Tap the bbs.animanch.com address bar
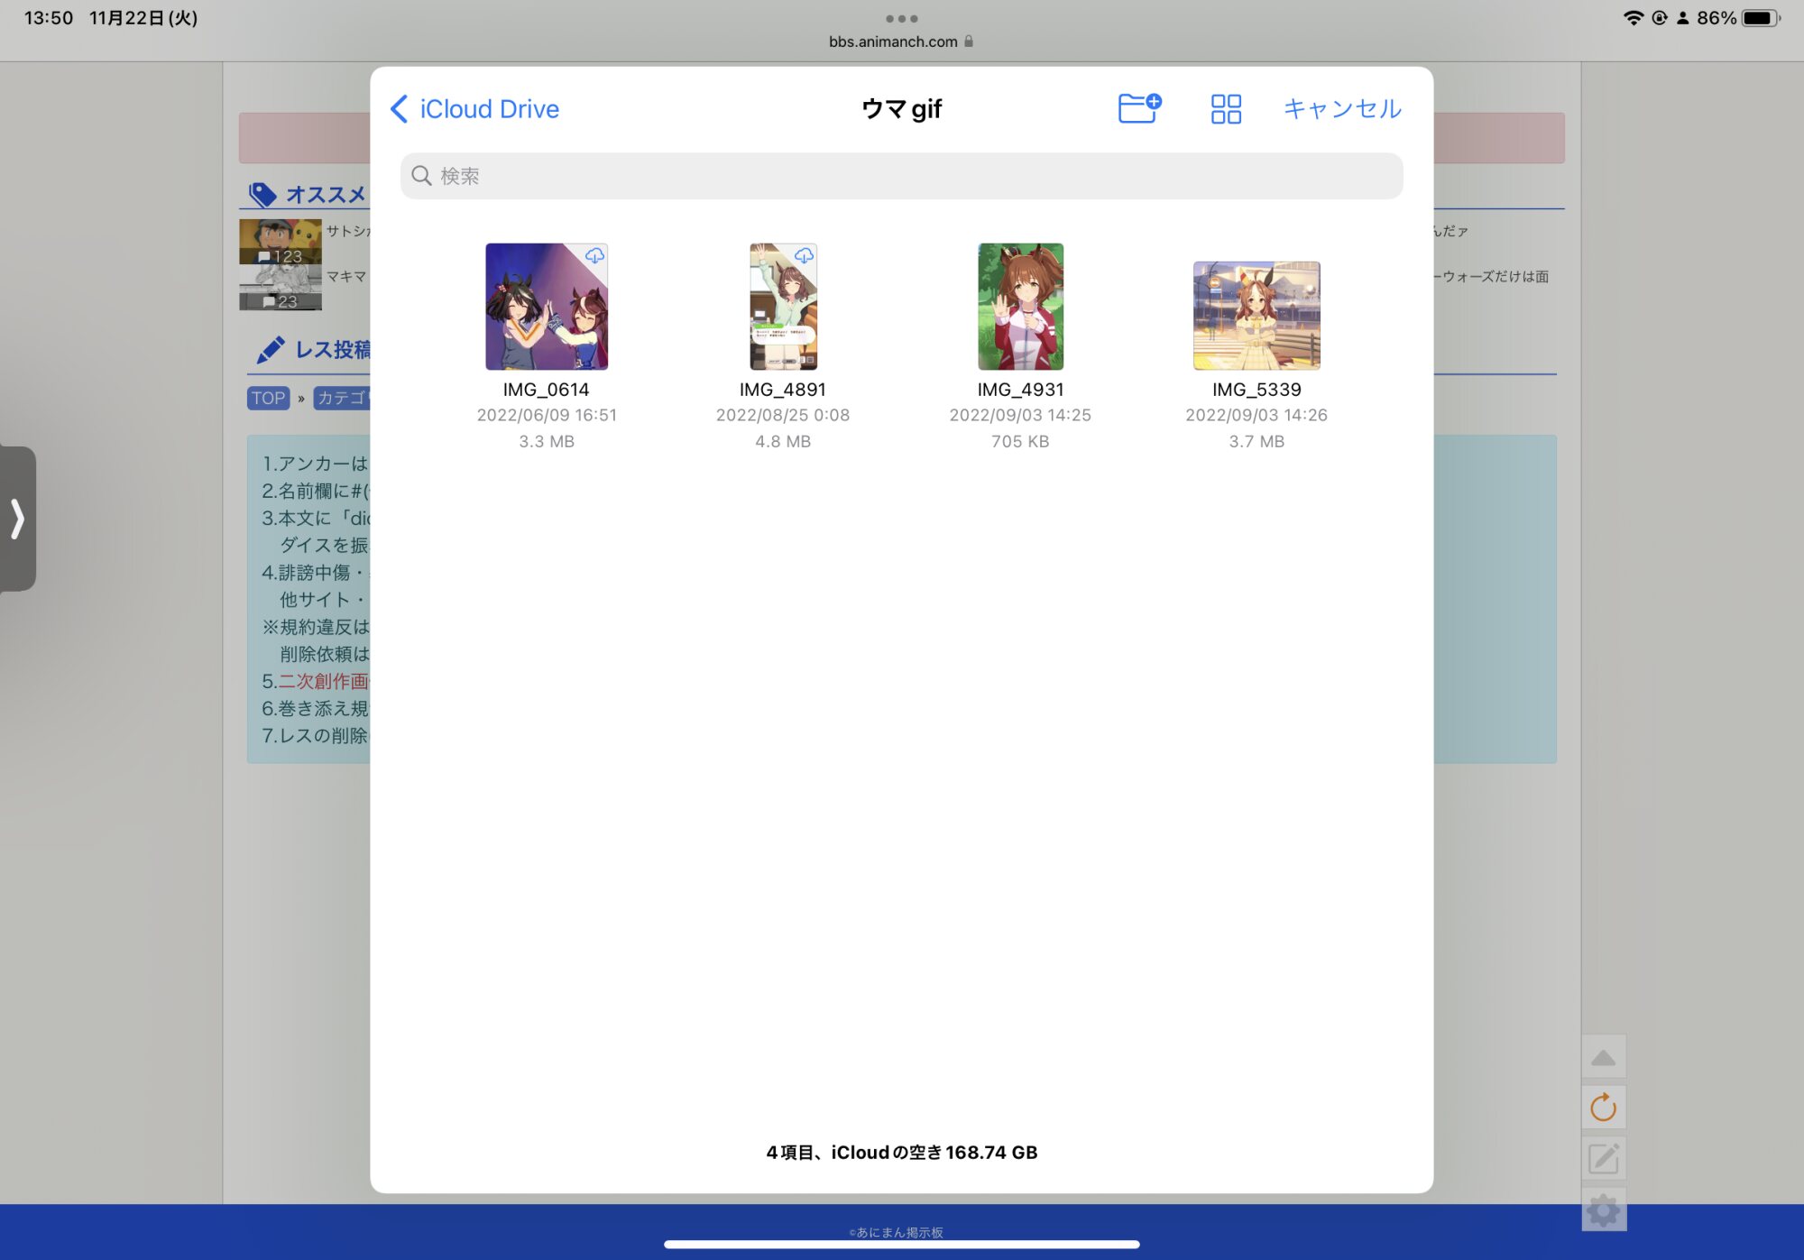 (893, 41)
